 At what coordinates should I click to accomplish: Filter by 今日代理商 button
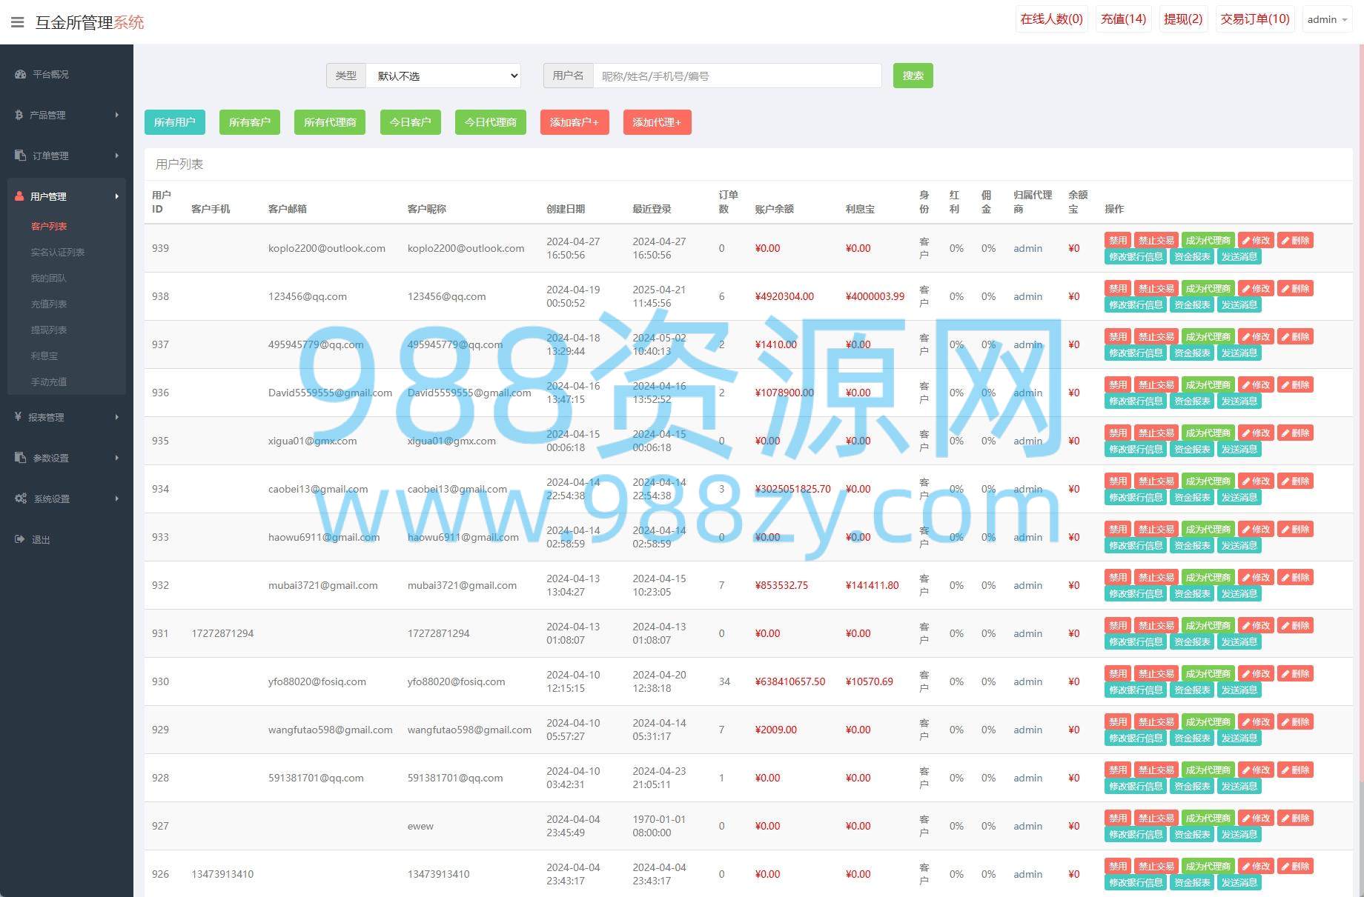[490, 122]
